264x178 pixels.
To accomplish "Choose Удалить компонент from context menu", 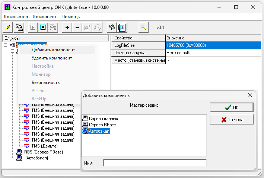I will click(x=51, y=58).
